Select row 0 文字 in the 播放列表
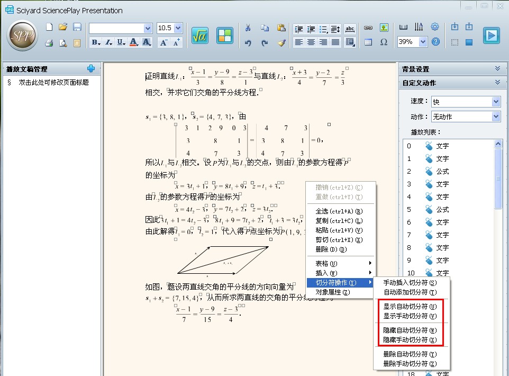The height and width of the screenshot is (376, 509). point(449,146)
